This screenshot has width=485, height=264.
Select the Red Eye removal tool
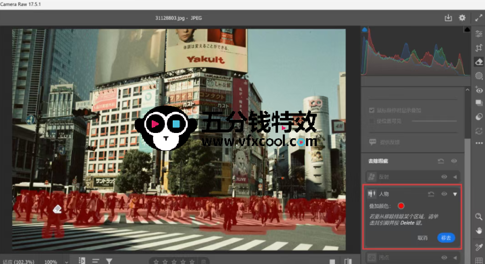(x=479, y=89)
